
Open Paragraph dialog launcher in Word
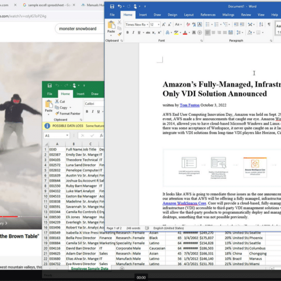(271, 41)
